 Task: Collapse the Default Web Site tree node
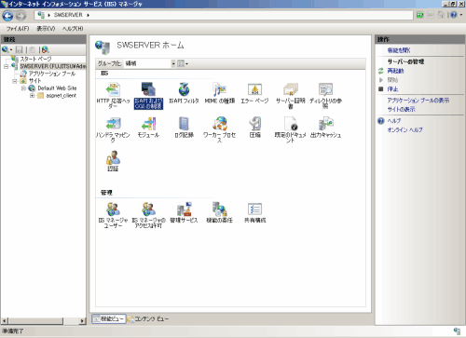[x=23, y=88]
